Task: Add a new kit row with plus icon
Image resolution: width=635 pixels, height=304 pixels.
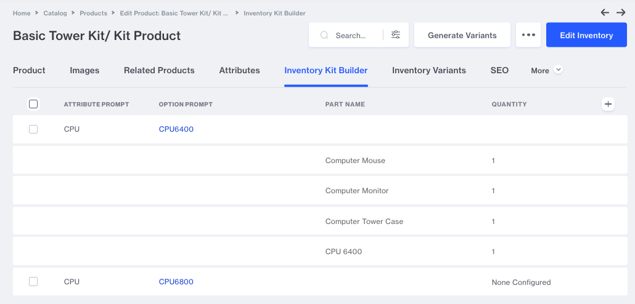Action: point(608,104)
